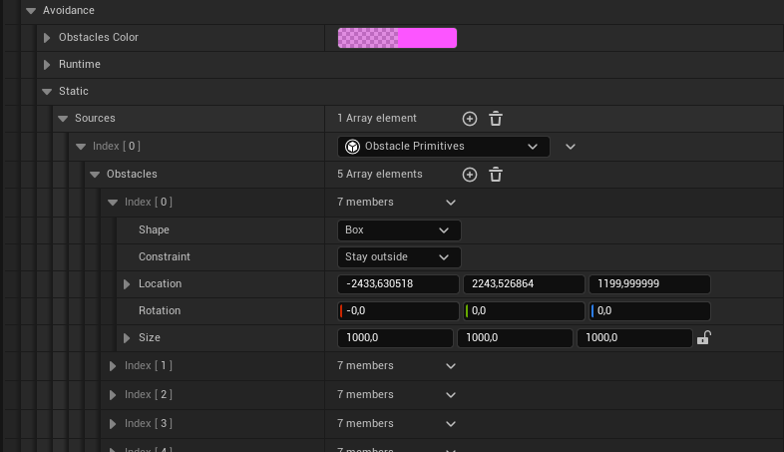Image resolution: width=784 pixels, height=452 pixels.
Task: Open options chevron next to Obstacle Primitives
Action: click(x=571, y=147)
